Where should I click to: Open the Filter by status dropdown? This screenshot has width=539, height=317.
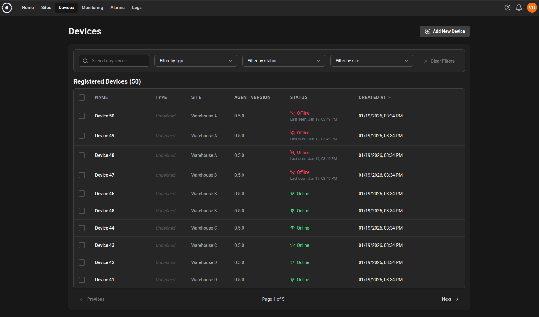(283, 61)
